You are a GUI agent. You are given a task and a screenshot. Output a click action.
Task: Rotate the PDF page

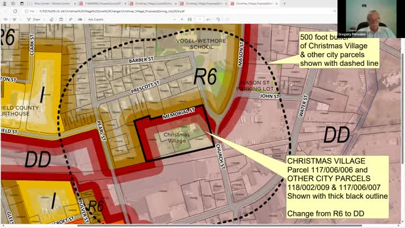[218, 20]
